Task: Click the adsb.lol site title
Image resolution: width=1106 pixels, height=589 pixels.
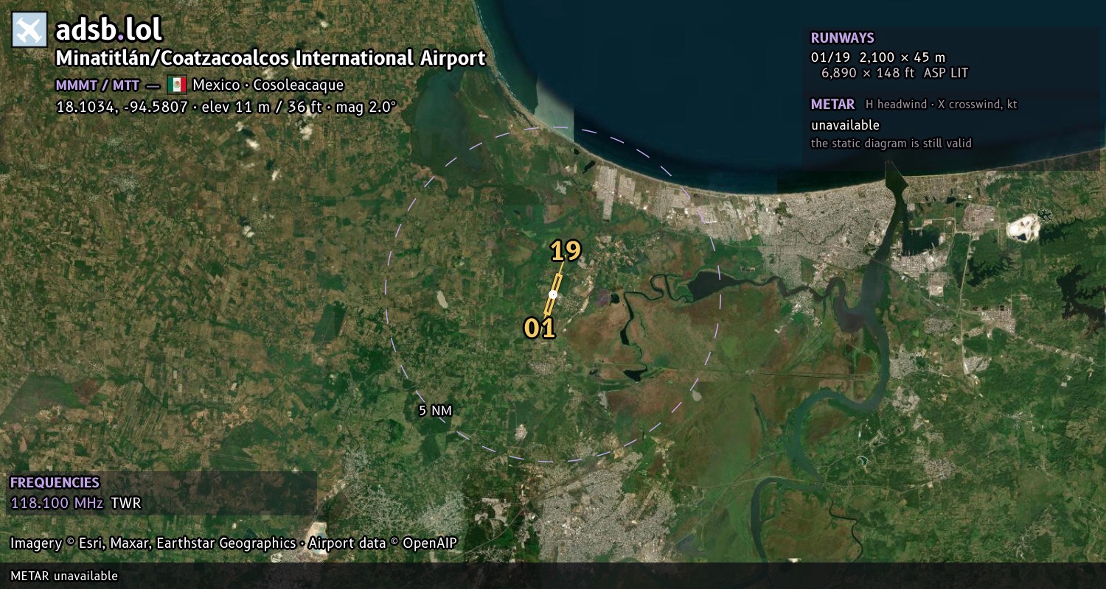Action: click(x=108, y=30)
